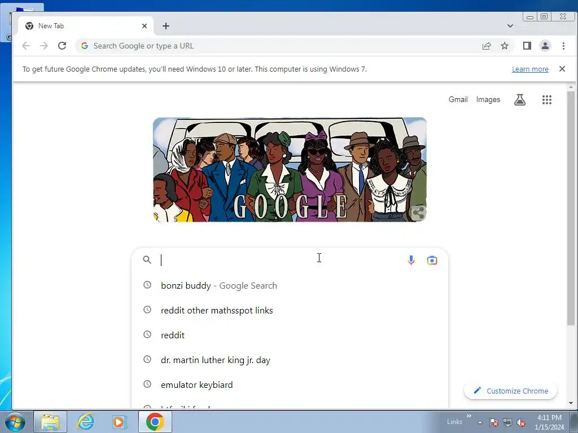The height and width of the screenshot is (433, 578).
Task: Click the Learn more link
Action: tap(530, 69)
